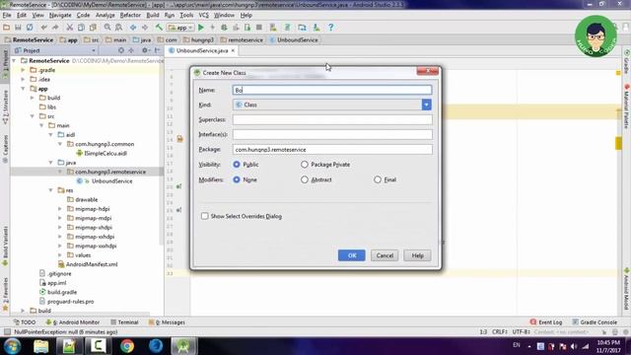Click the Replace toolbar icon
Image resolution: width=631 pixels, height=355 pixels.
(118, 28)
